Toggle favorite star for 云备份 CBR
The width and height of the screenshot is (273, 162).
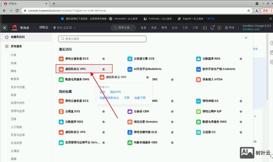tap(172, 111)
